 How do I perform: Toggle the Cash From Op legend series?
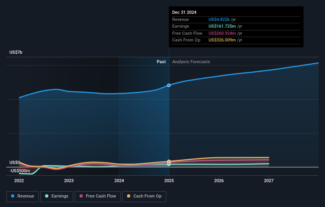tap(144, 196)
